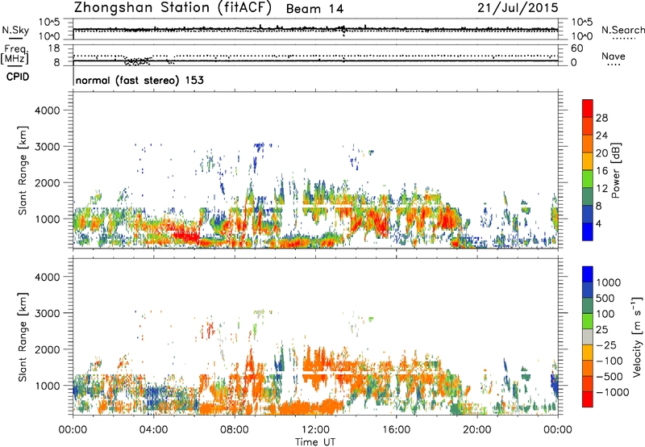This screenshot has width=645, height=447.
Task: Select the 'Beam 14' label
Action: (314, 9)
